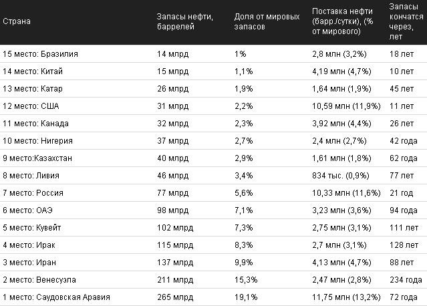Click the '10,59 млн (11,9%)' supply cell
This screenshot has height=306, width=427.
346,106
